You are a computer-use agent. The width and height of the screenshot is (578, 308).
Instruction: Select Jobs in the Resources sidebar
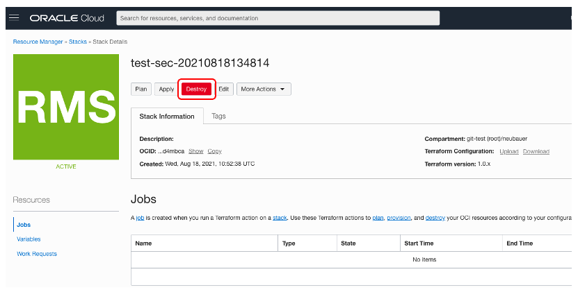(24, 225)
